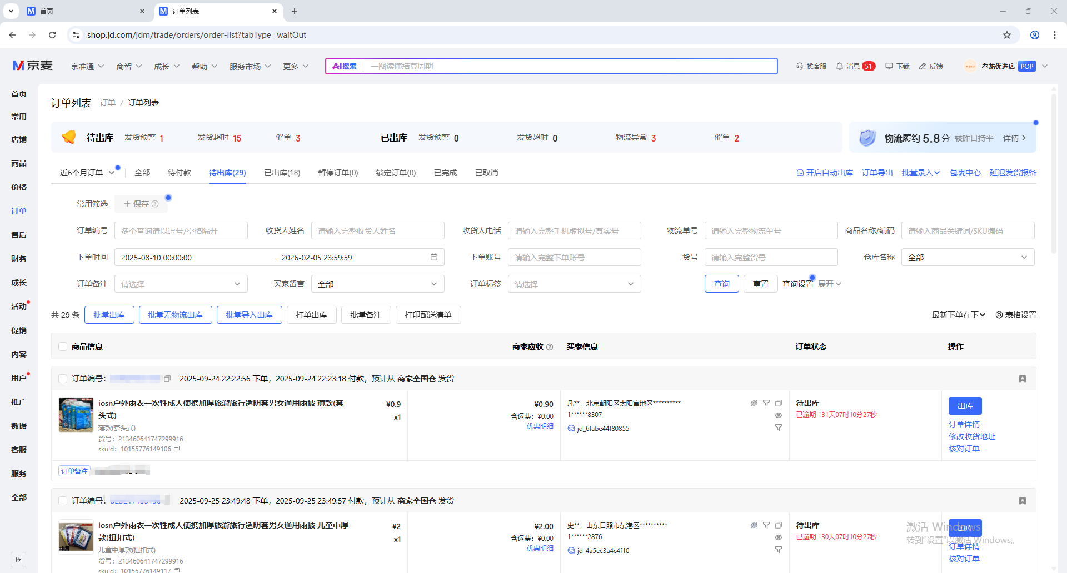This screenshot has height=573, width=1067.
Task: Click the customer service headset icon
Action: coord(800,66)
